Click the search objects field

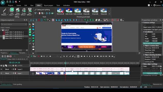(x=14, y=24)
